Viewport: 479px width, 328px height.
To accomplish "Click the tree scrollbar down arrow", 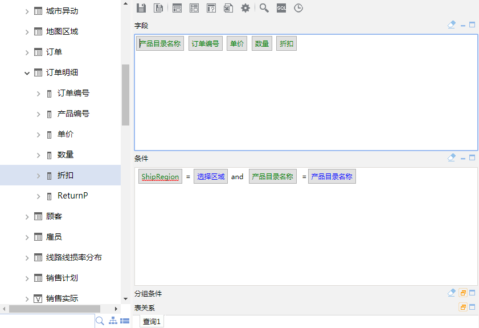I will pyautogui.click(x=125, y=299).
